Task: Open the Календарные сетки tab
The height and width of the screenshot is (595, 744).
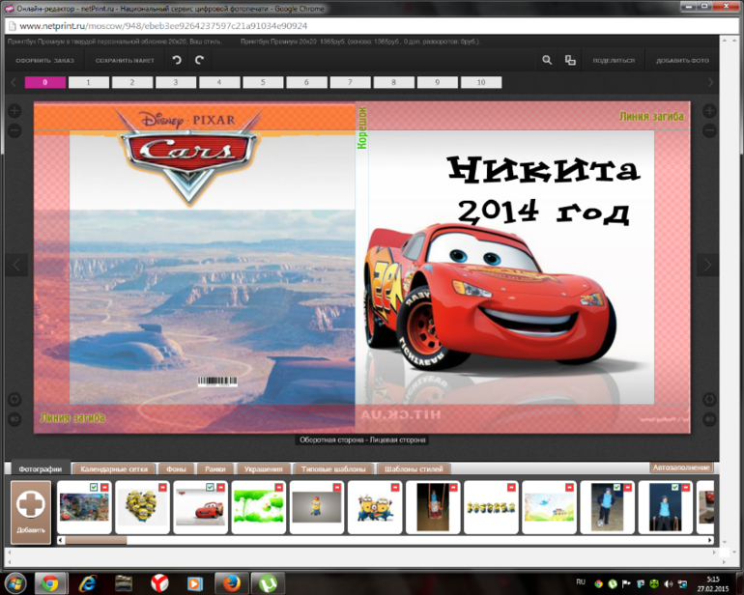Action: [x=114, y=468]
